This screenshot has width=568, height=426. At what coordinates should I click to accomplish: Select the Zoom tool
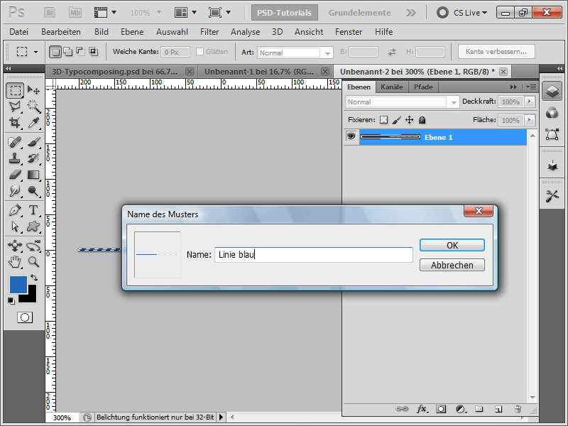click(33, 261)
